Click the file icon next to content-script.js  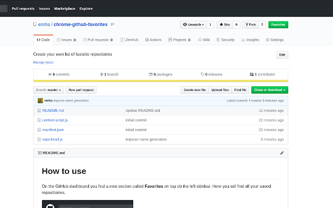click(x=39, y=120)
